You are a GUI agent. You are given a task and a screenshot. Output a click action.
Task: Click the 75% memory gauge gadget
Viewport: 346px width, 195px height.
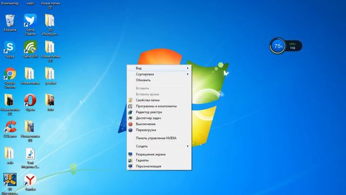click(277, 46)
